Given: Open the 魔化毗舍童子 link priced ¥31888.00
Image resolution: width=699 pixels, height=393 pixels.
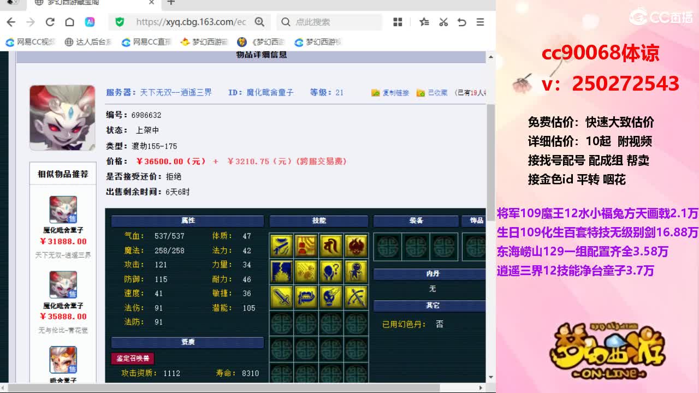Looking at the screenshot, I should coord(63,230).
